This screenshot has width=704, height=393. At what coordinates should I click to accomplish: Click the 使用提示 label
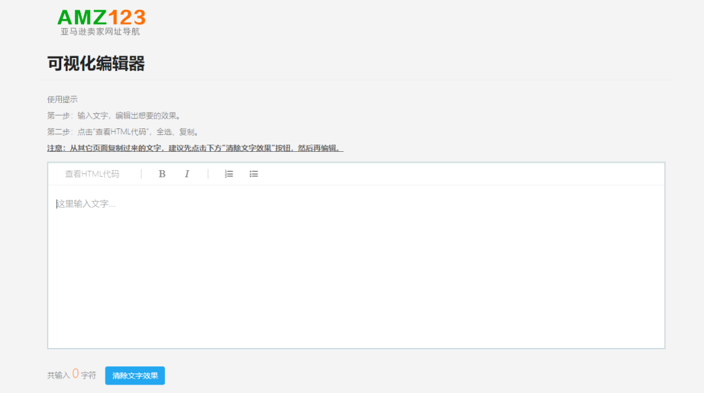tap(63, 99)
